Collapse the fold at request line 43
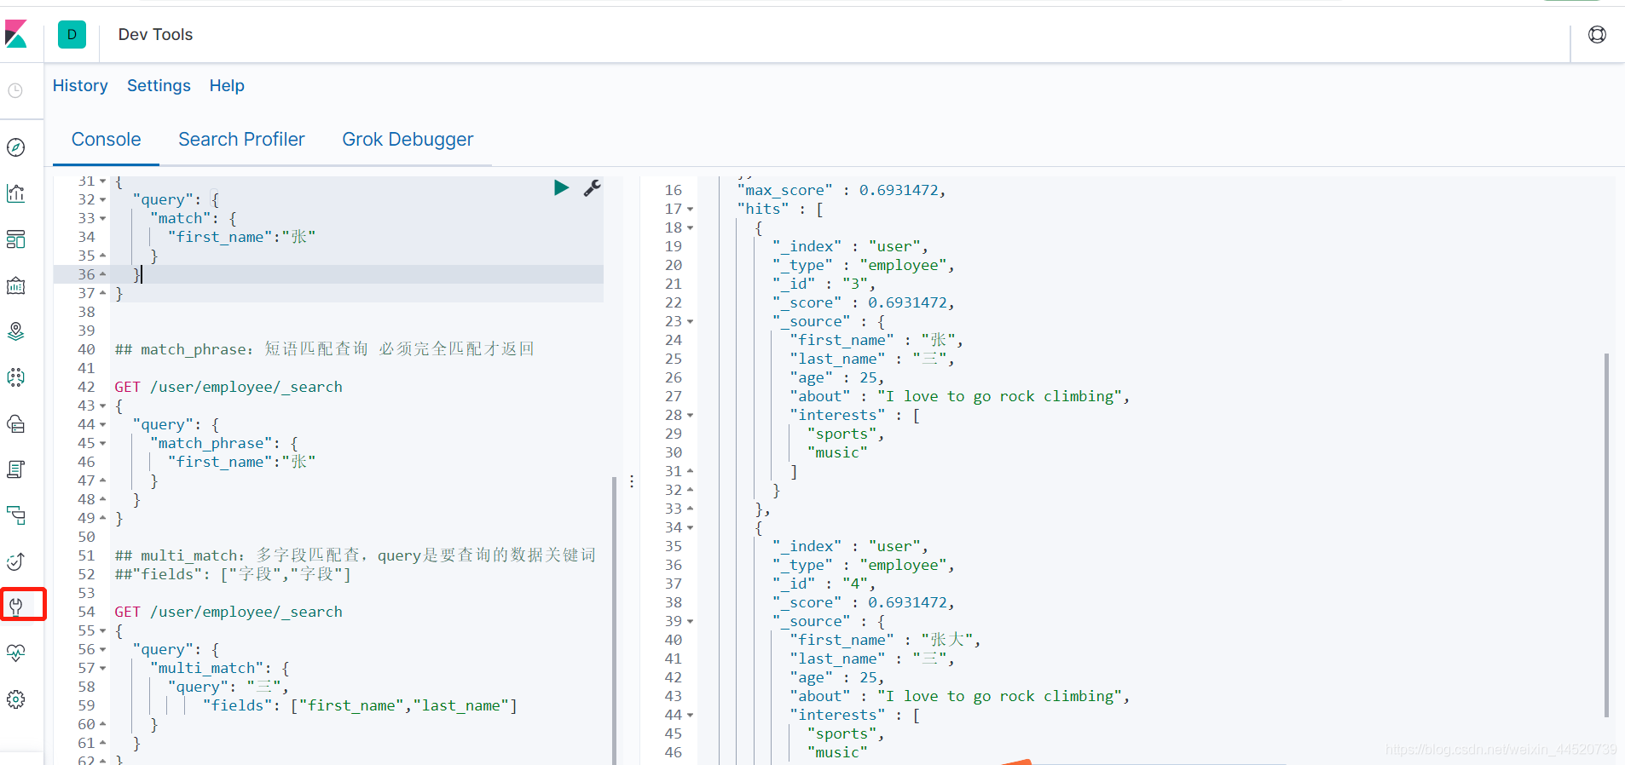Image resolution: width=1625 pixels, height=765 pixels. 102,406
